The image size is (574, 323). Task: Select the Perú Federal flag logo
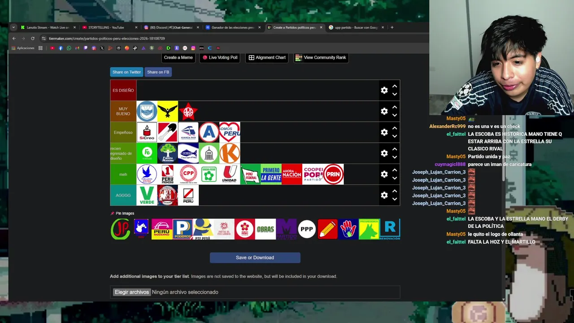coord(250,174)
